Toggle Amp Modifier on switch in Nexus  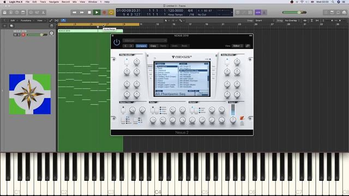227,62
